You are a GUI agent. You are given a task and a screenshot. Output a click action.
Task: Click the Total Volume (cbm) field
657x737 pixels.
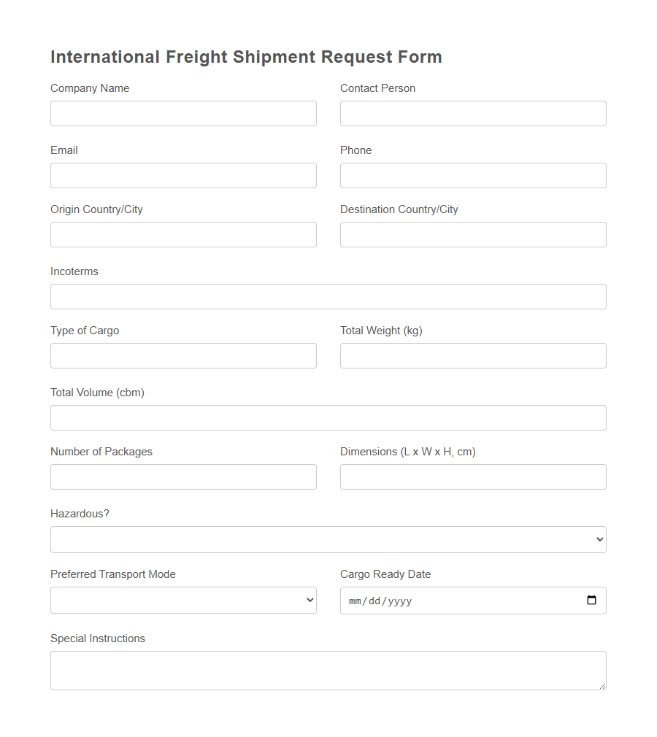point(328,417)
